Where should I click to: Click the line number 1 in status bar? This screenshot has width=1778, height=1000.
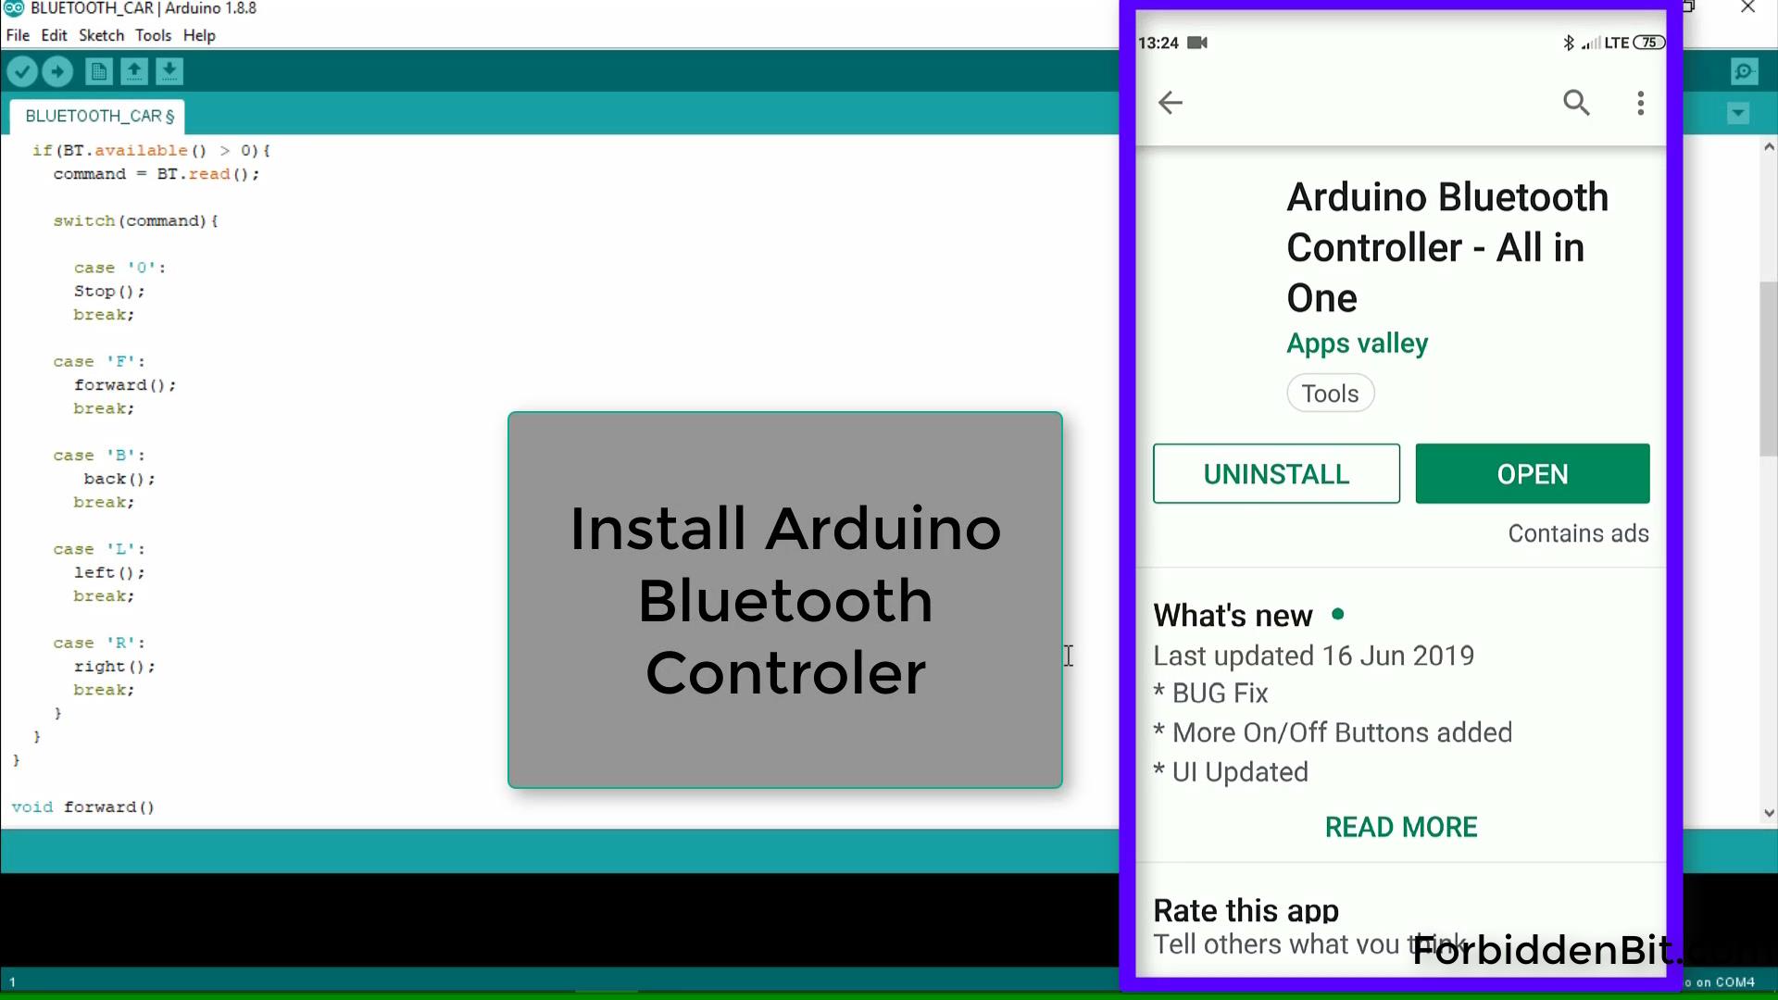12,982
